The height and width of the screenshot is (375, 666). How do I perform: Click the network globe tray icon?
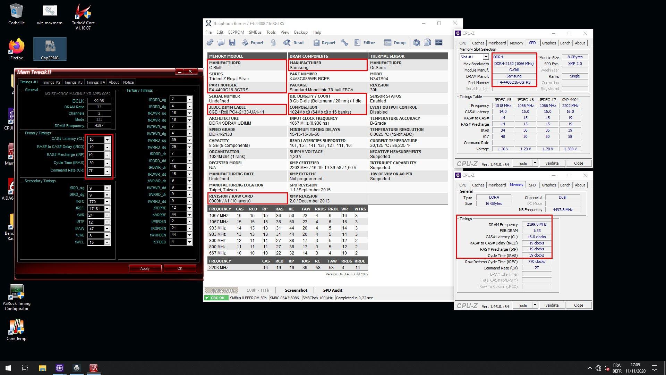tap(598, 368)
